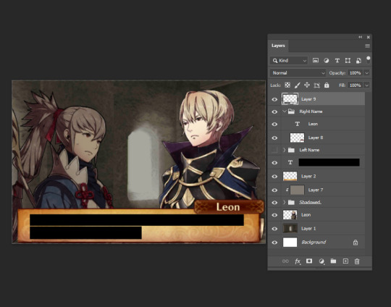Lock position move icon

307,85
